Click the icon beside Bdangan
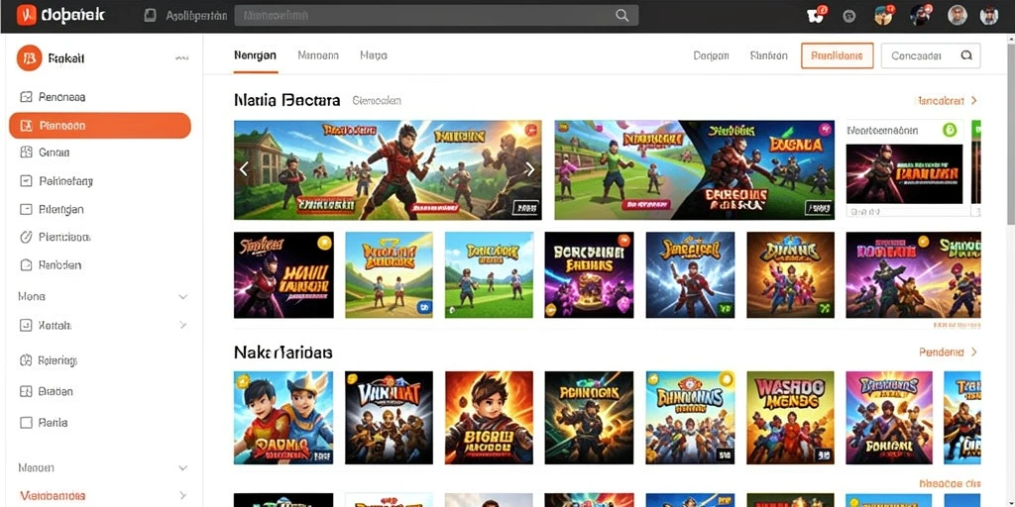The width and height of the screenshot is (1015, 507). [x=26, y=209]
